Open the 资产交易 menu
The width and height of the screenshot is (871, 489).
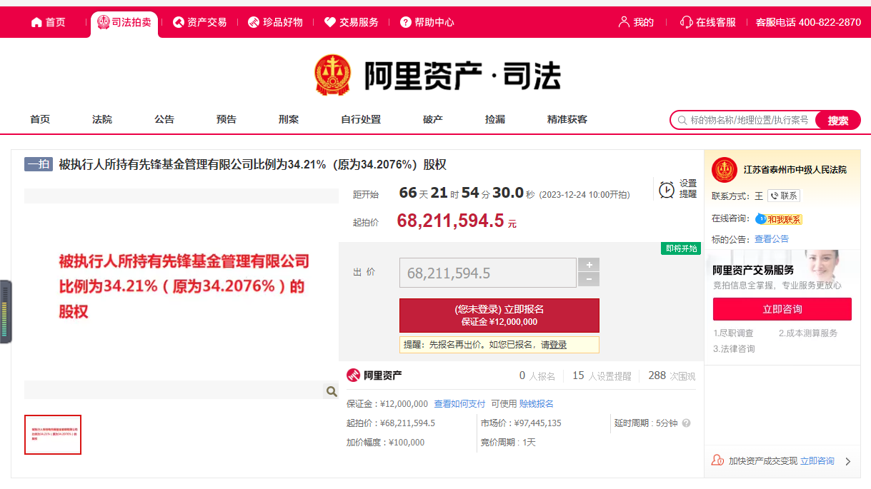(199, 22)
